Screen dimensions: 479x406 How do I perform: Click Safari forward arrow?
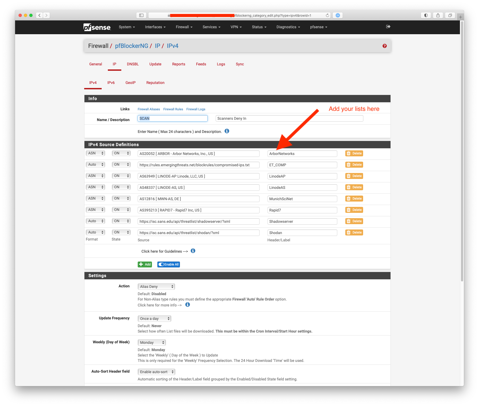pos(46,15)
